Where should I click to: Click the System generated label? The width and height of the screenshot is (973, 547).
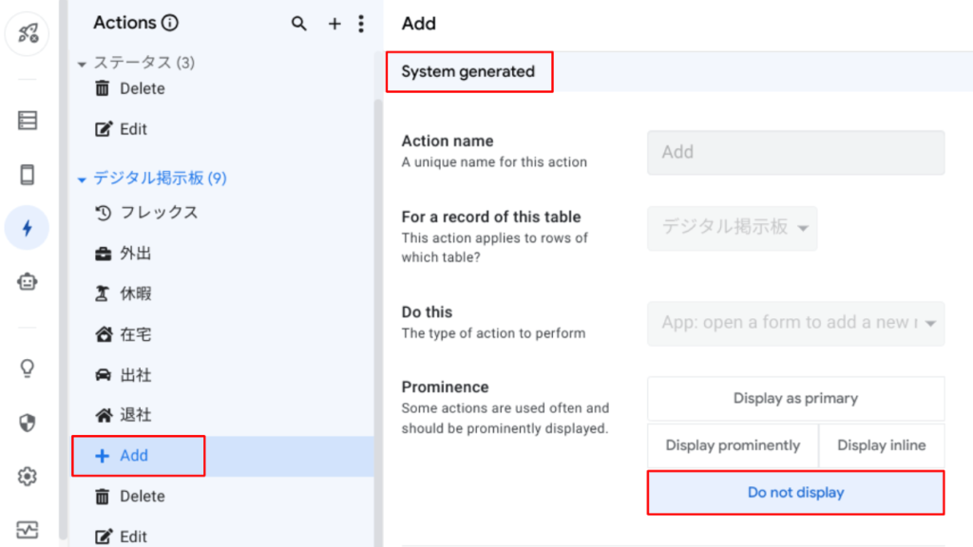point(467,72)
